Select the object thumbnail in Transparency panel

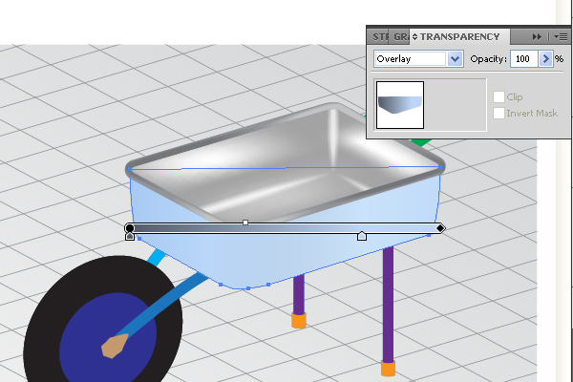pos(400,105)
